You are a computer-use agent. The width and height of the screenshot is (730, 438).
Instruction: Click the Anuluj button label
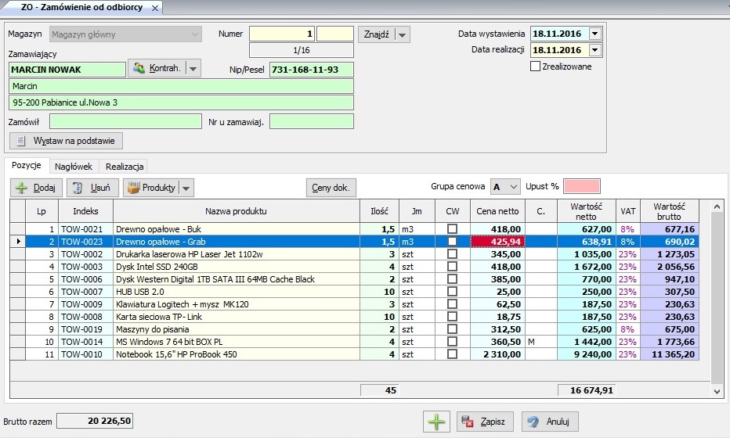coord(558,422)
